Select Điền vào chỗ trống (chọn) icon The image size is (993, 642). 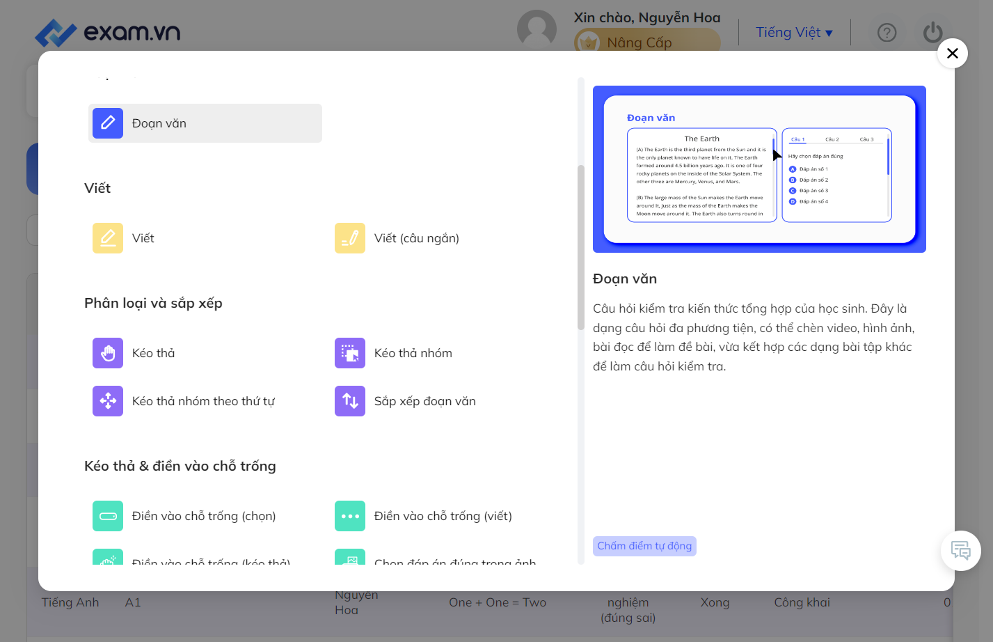108,516
